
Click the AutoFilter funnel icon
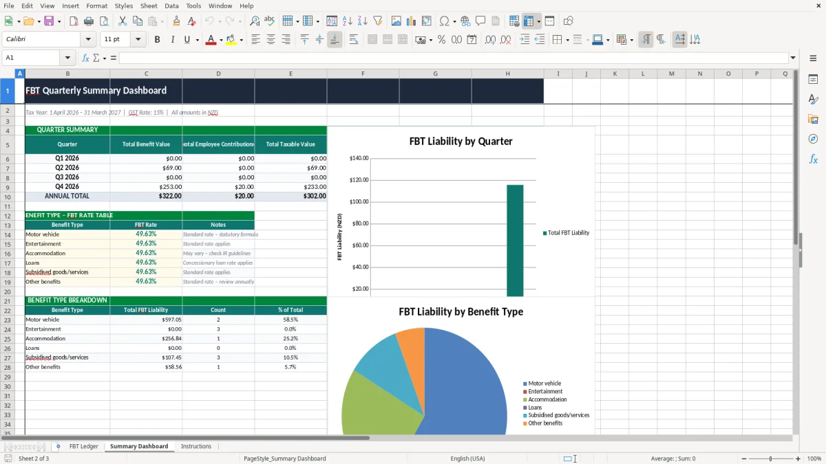[377, 21]
